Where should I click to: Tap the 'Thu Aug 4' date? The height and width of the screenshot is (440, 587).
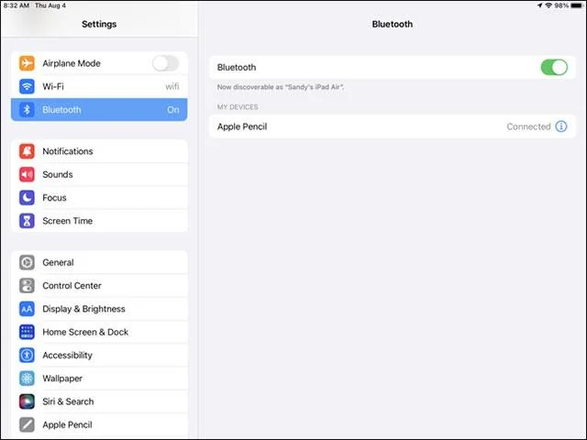pos(50,5)
